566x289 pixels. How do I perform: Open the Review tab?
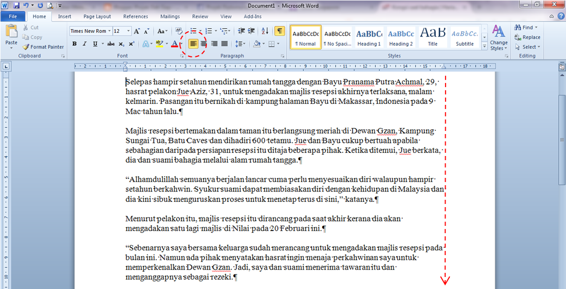pyautogui.click(x=200, y=16)
